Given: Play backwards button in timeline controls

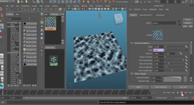Looking at the screenshot, I should coord(177,93).
